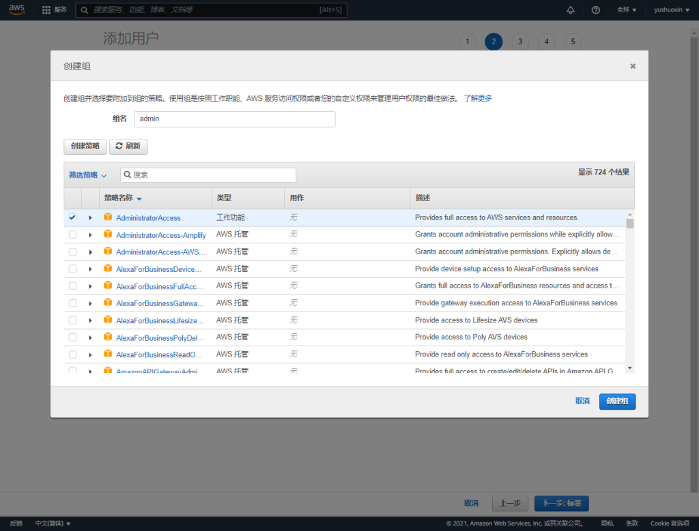Screen dimensions: 699x531
Task: Click the refresh policies button
Action: (128, 146)
